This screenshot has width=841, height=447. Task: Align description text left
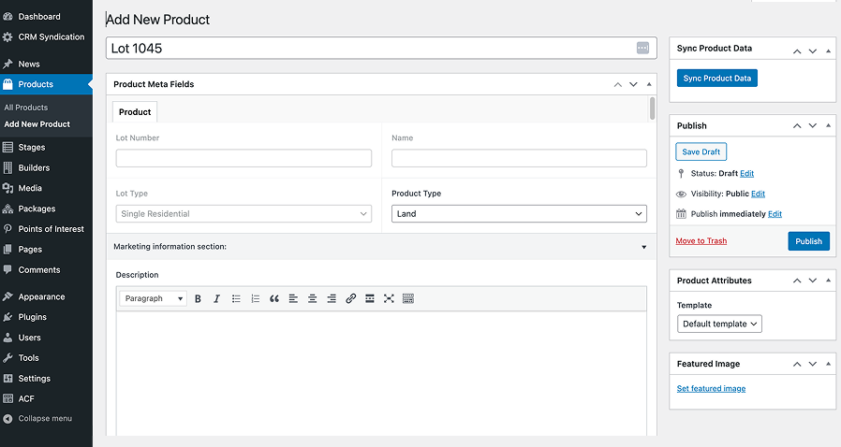pyautogui.click(x=293, y=298)
